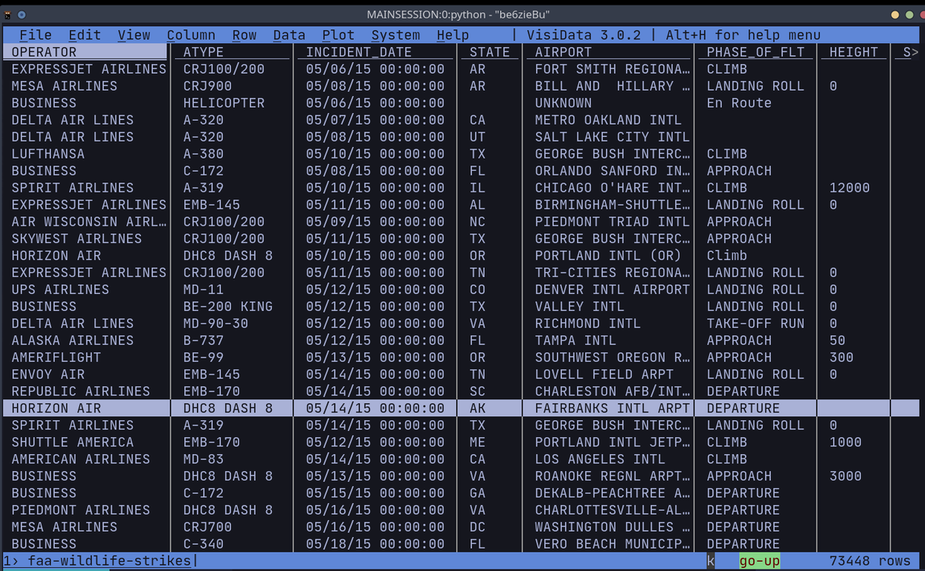The height and width of the screenshot is (571, 925).
Task: Click the 05/18/15 00:00:00 date cell
Action: 375,543
